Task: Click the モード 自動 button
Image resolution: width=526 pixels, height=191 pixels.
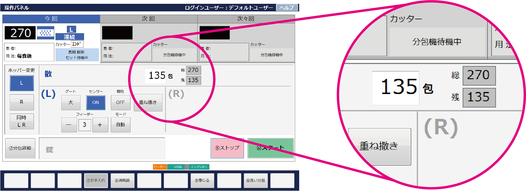Action: (x=121, y=125)
